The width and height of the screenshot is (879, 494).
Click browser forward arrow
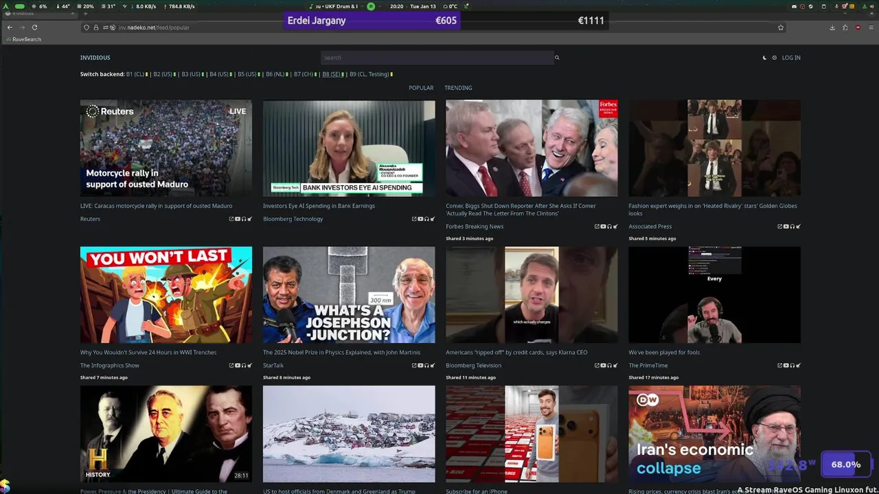(x=22, y=27)
